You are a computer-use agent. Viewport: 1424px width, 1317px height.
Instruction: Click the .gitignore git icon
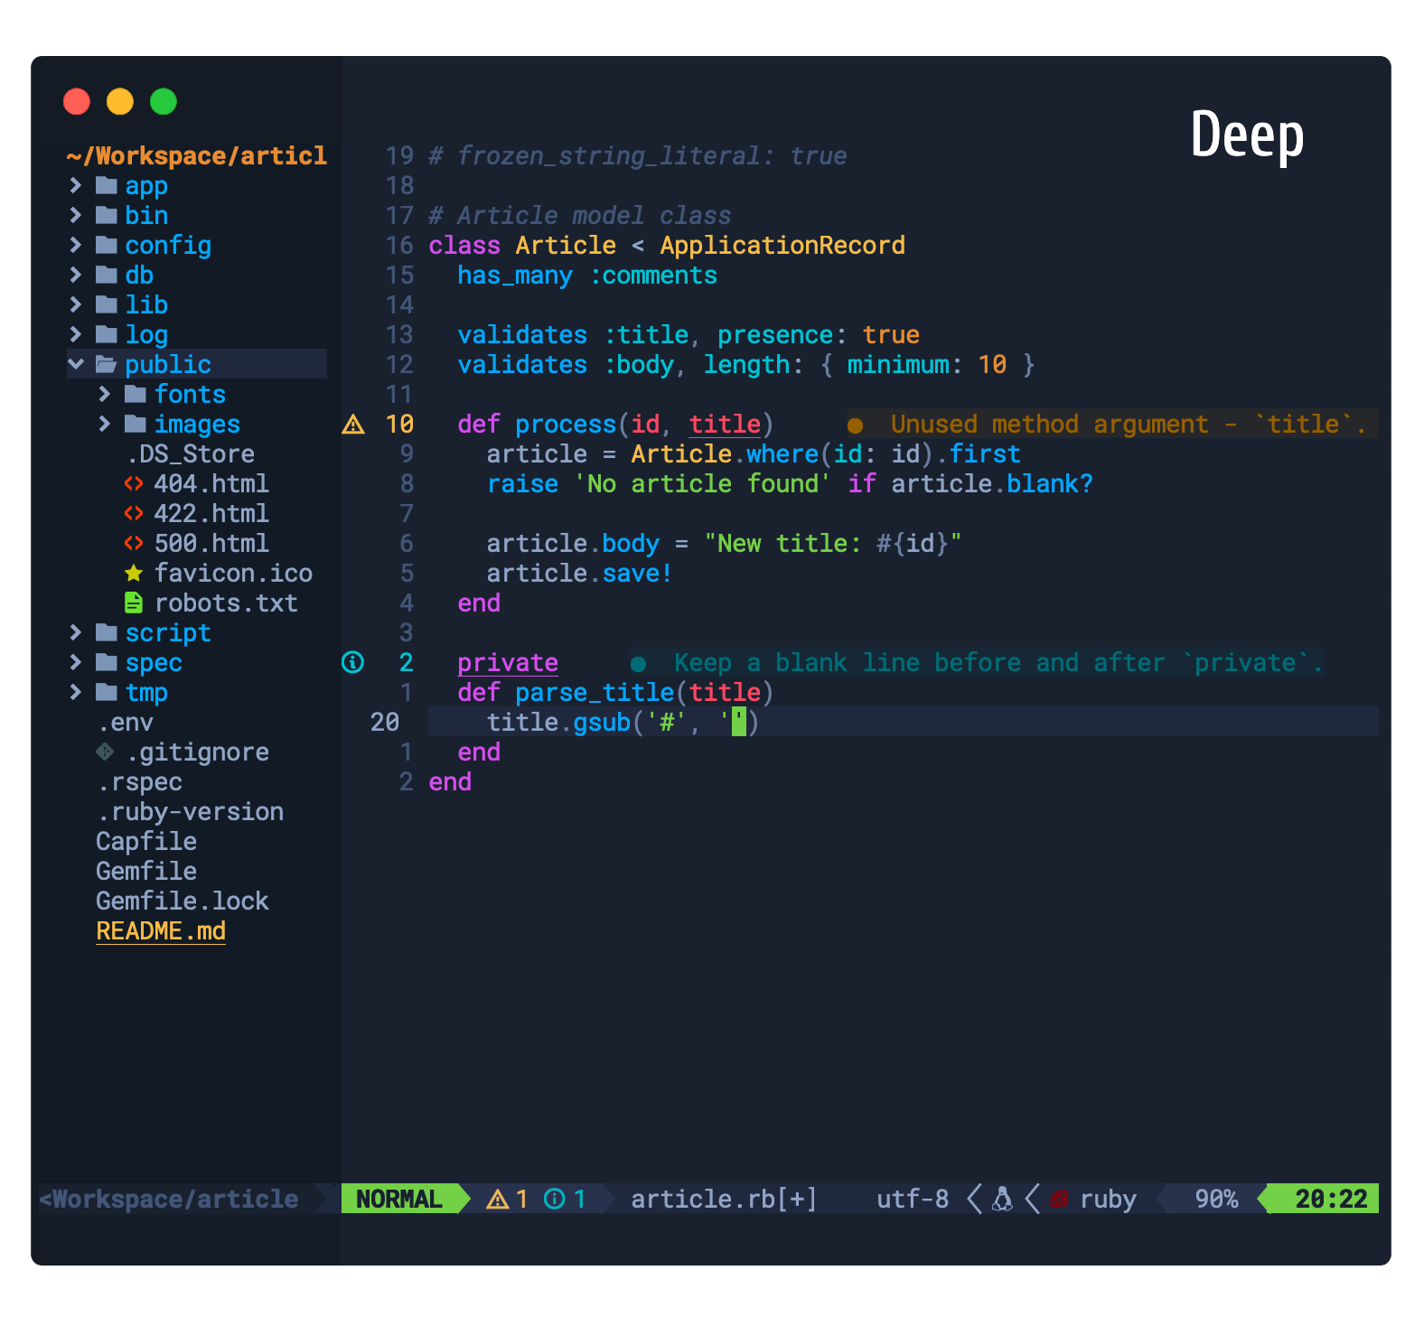[105, 752]
